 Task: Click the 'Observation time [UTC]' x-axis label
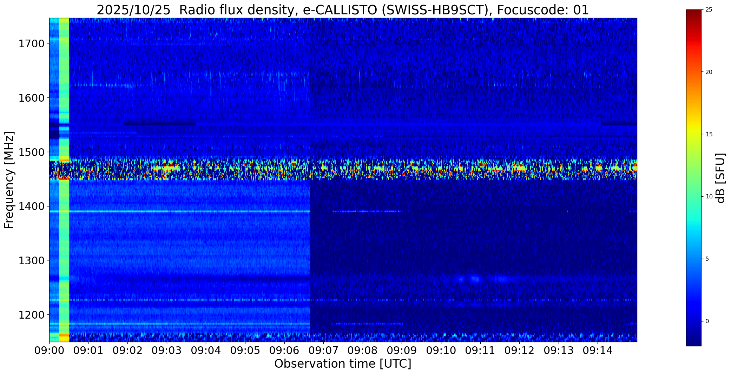coord(343,364)
